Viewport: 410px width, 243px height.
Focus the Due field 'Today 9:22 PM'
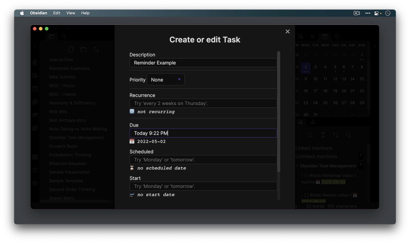203,133
